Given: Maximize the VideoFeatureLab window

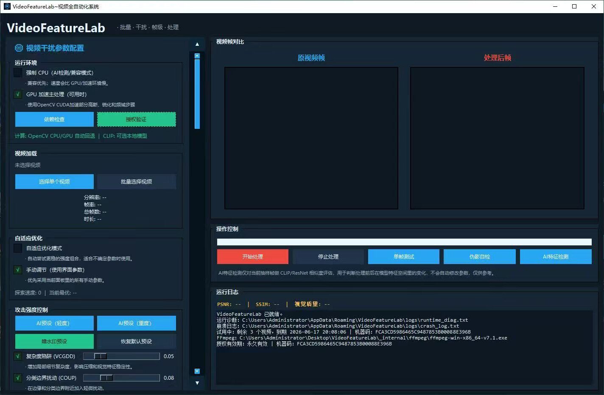Looking at the screenshot, I should pyautogui.click(x=574, y=6).
